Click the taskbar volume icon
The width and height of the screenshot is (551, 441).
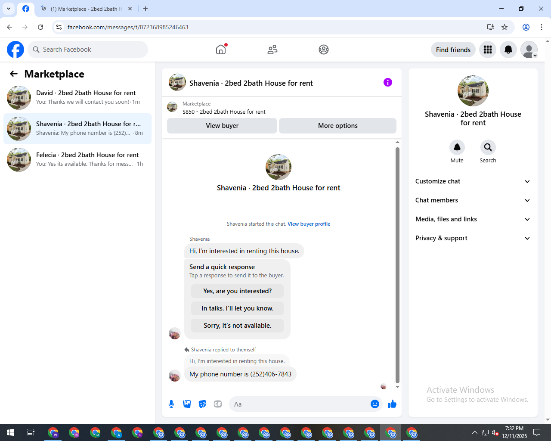495,432
